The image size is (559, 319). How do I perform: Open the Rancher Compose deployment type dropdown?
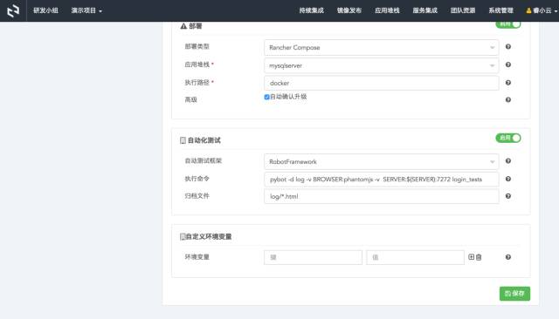(x=381, y=48)
